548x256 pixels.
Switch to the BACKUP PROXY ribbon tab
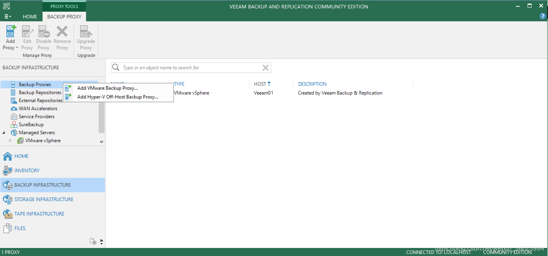pyautogui.click(x=64, y=17)
